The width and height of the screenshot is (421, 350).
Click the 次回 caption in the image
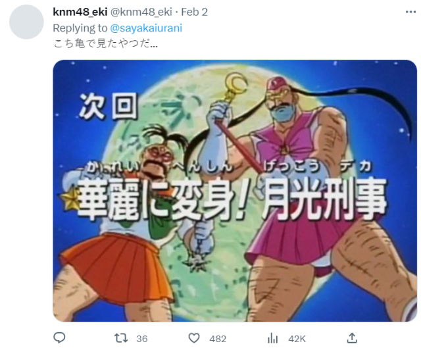pyautogui.click(x=109, y=107)
